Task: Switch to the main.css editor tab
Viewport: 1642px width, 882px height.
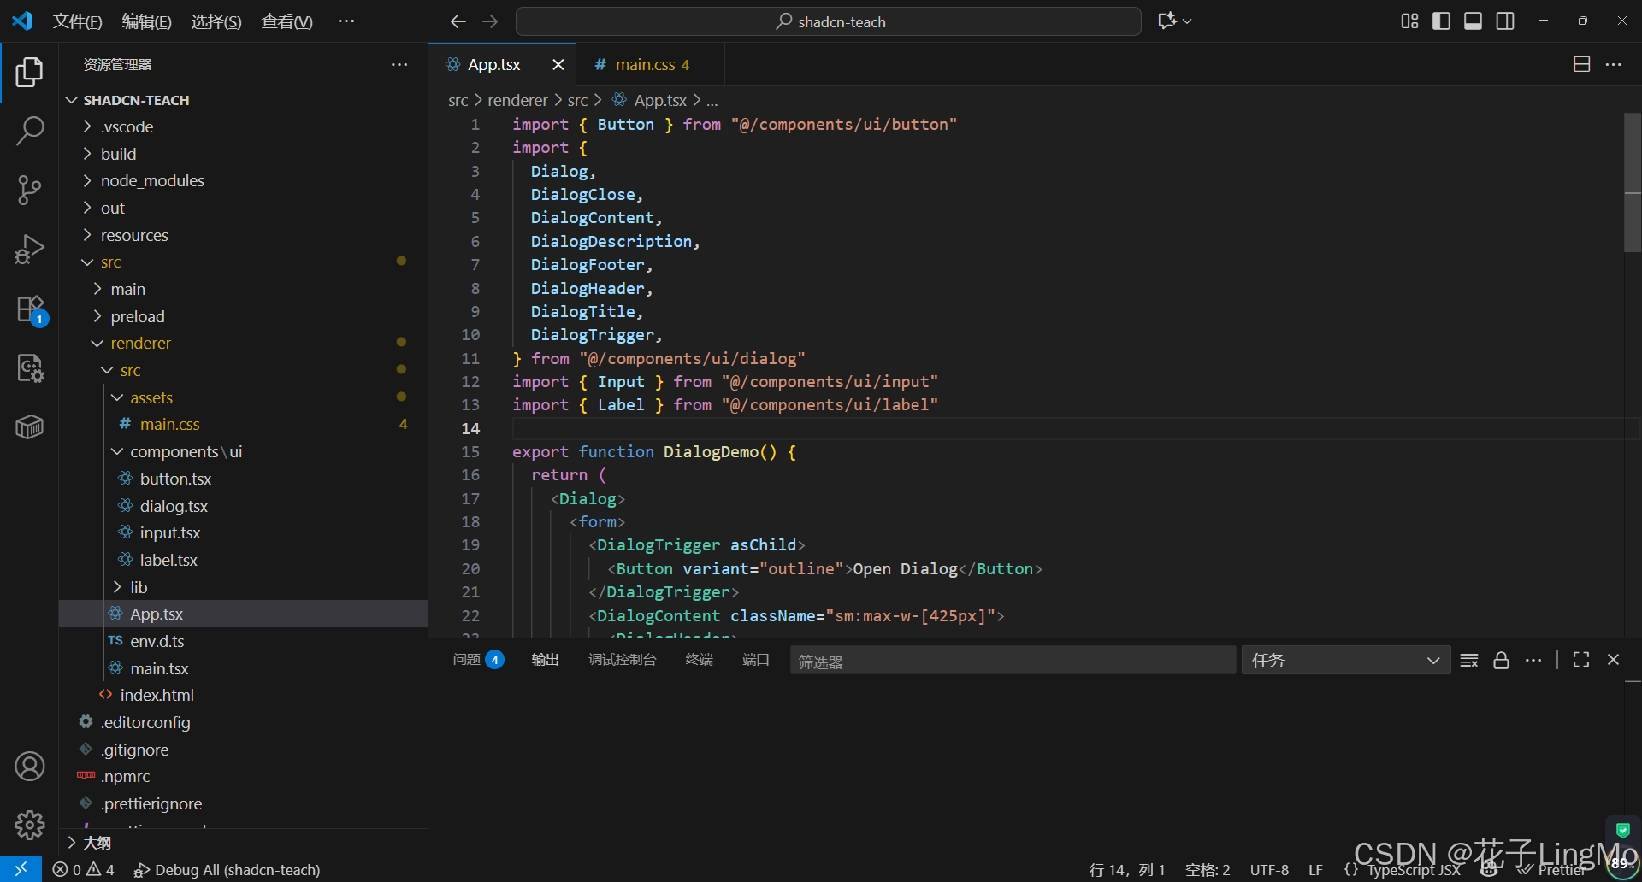Action: tap(652, 64)
